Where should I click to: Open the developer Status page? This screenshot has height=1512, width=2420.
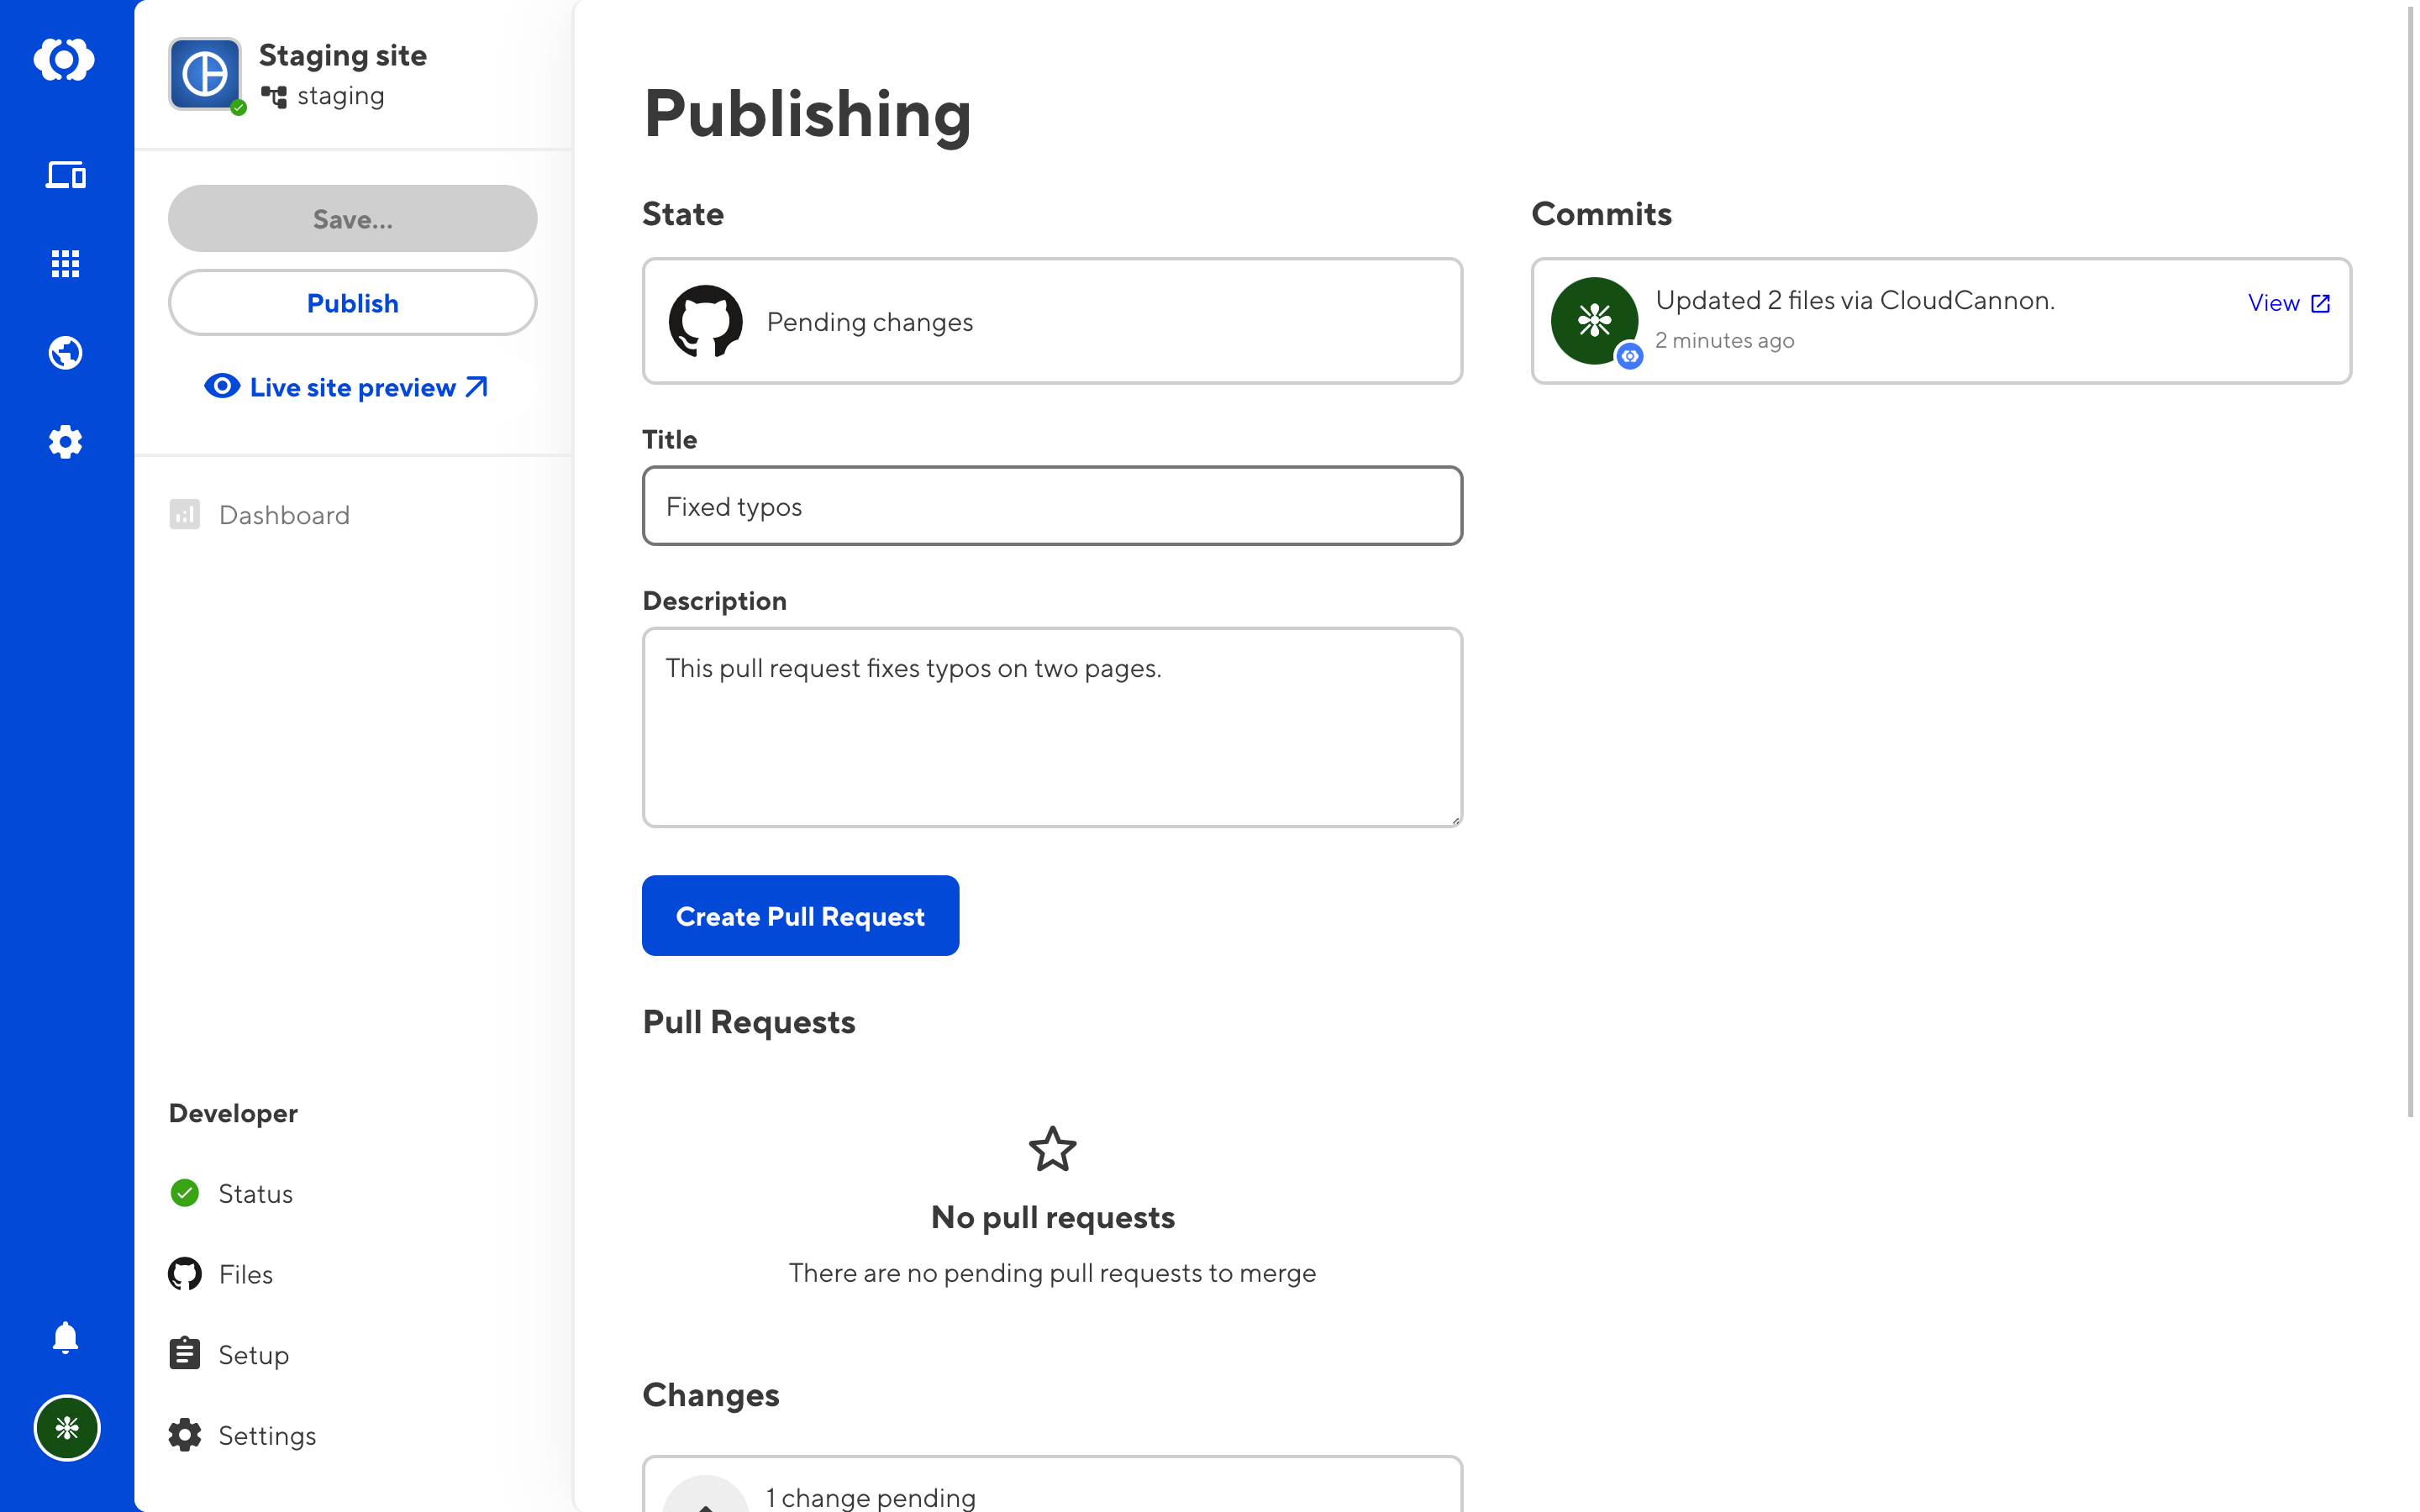pyautogui.click(x=255, y=1193)
